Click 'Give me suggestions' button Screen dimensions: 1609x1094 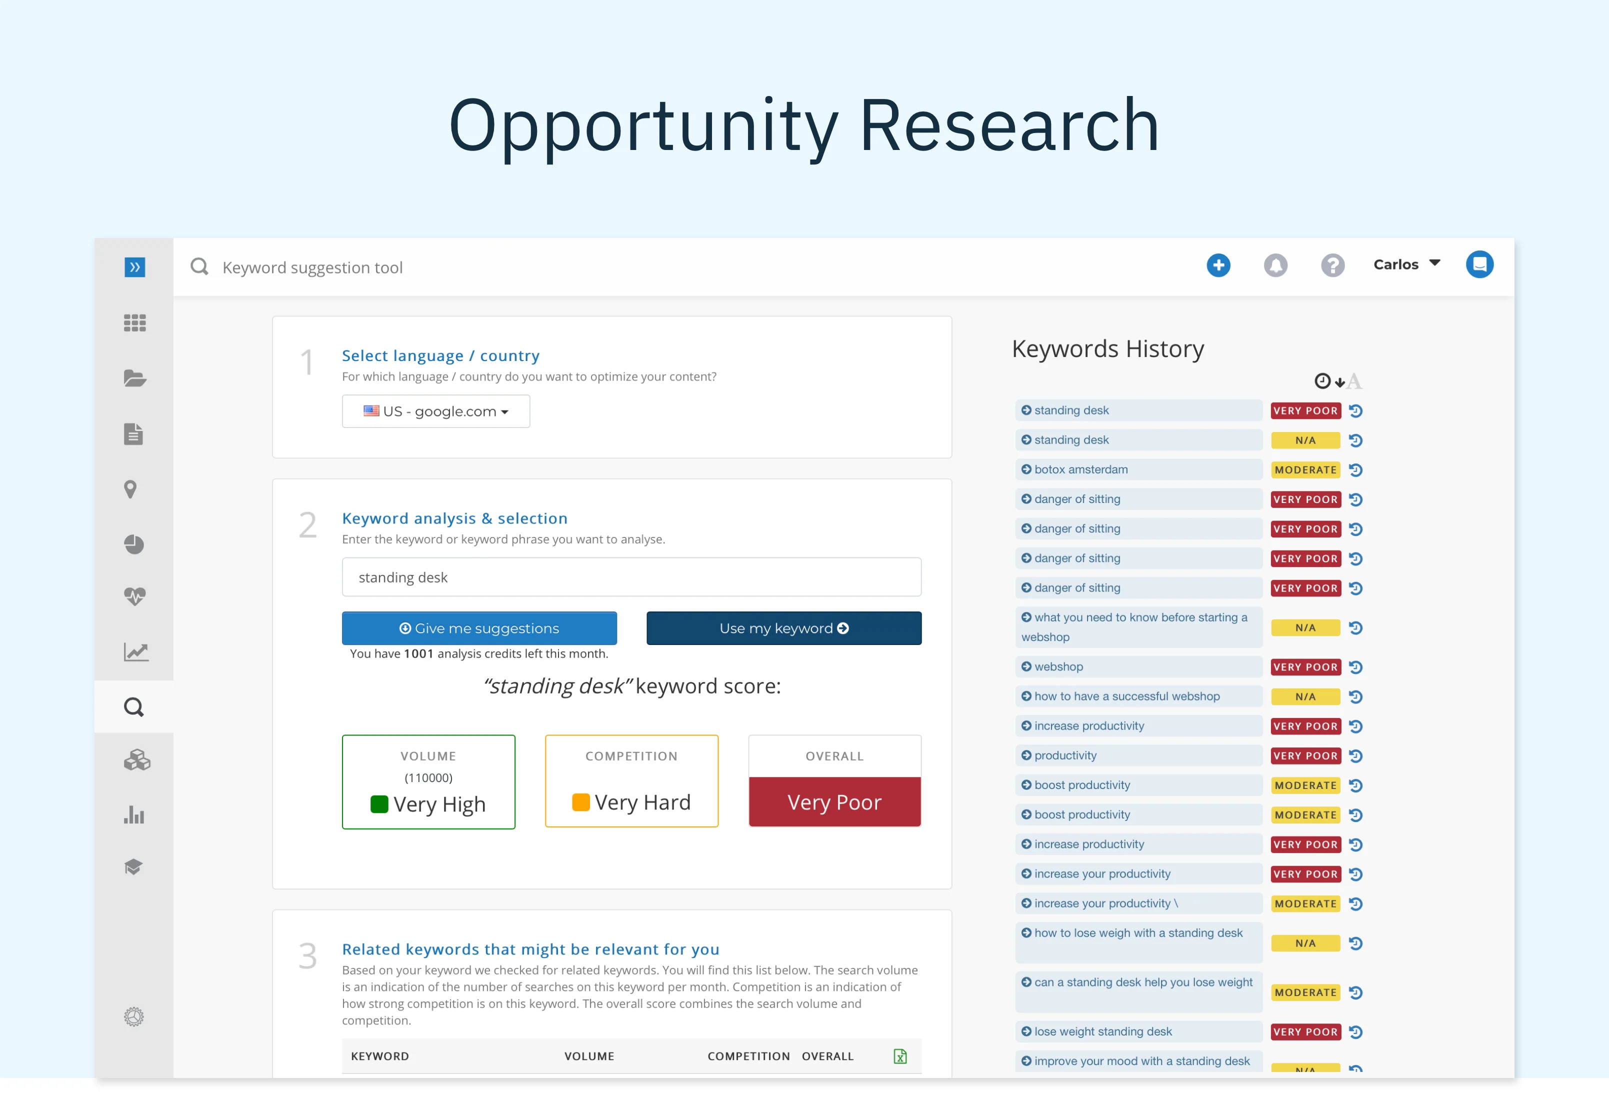click(x=481, y=626)
